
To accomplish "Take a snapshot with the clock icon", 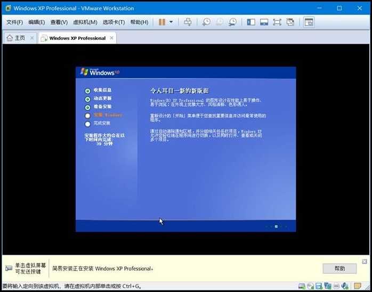I will pyautogui.click(x=206, y=22).
